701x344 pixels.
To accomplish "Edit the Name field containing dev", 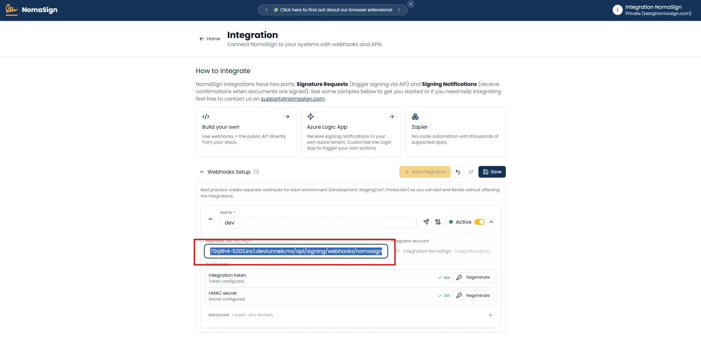I will [318, 223].
